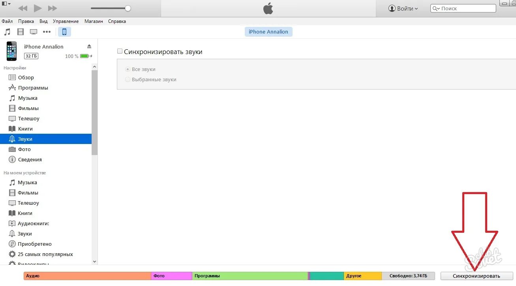
Task: Click the Свободно: 3,74 ГБ label
Action: 408,276
